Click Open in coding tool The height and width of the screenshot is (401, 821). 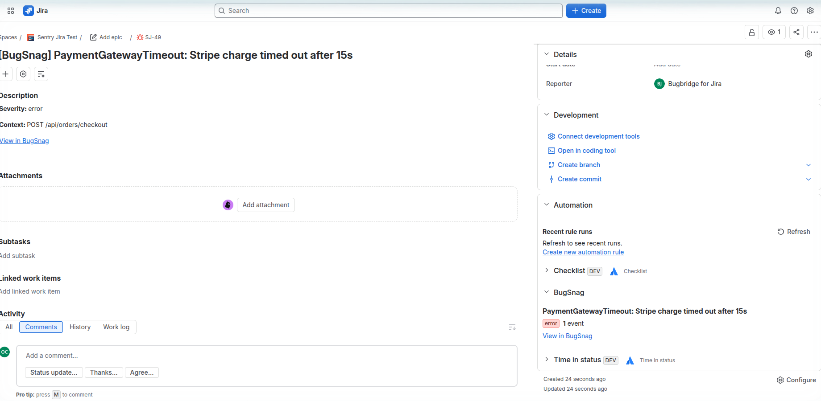[x=582, y=151]
